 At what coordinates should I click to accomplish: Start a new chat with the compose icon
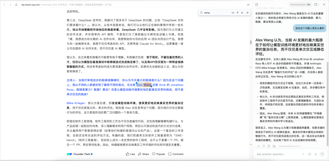coord(256,5)
